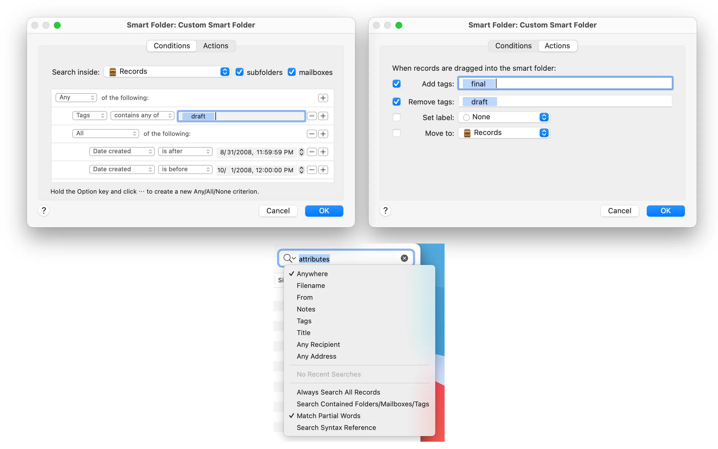This screenshot has height=449, width=718.
Task: Choose Filename in the search scope menu
Action: (311, 285)
